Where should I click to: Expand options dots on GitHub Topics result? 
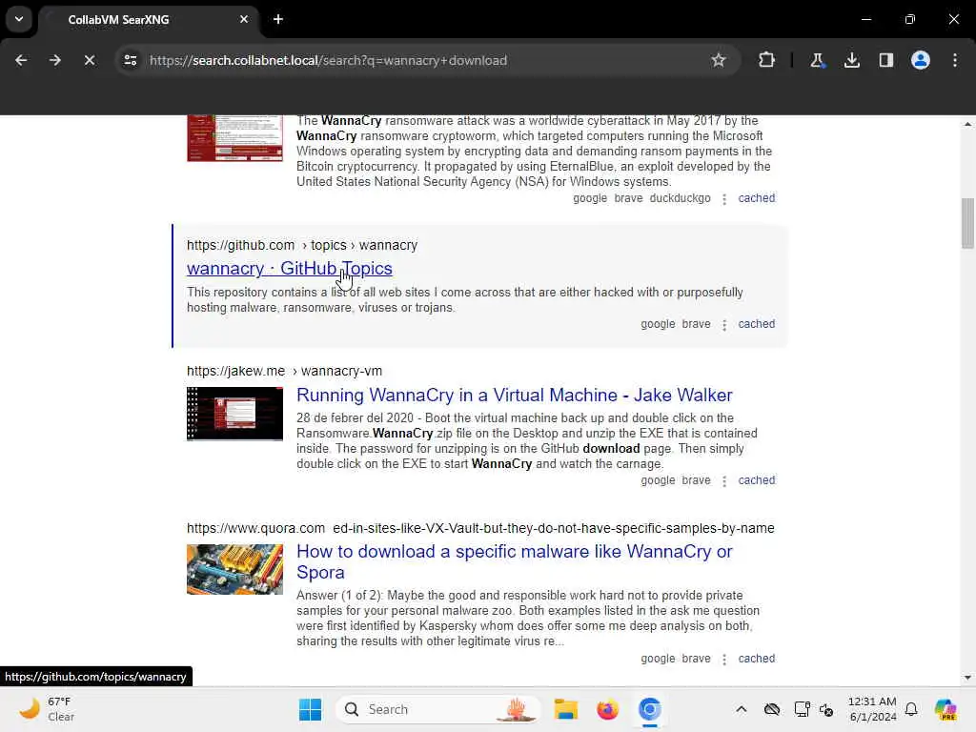(724, 325)
